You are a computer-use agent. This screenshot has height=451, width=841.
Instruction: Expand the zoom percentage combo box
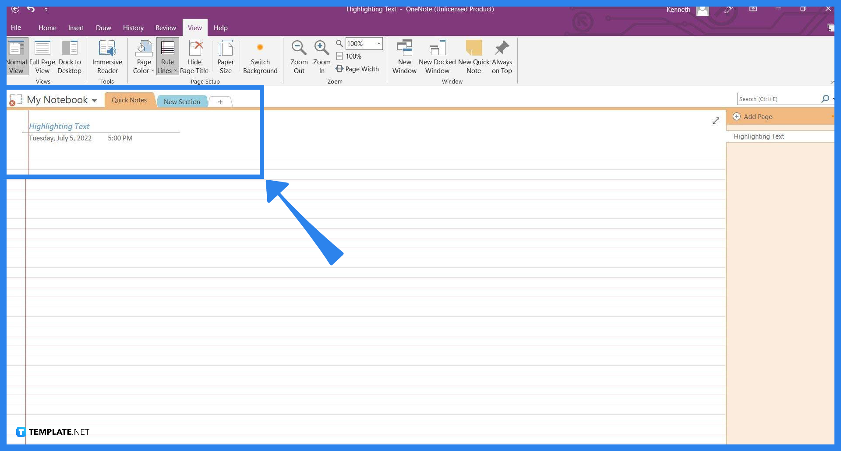click(x=378, y=43)
